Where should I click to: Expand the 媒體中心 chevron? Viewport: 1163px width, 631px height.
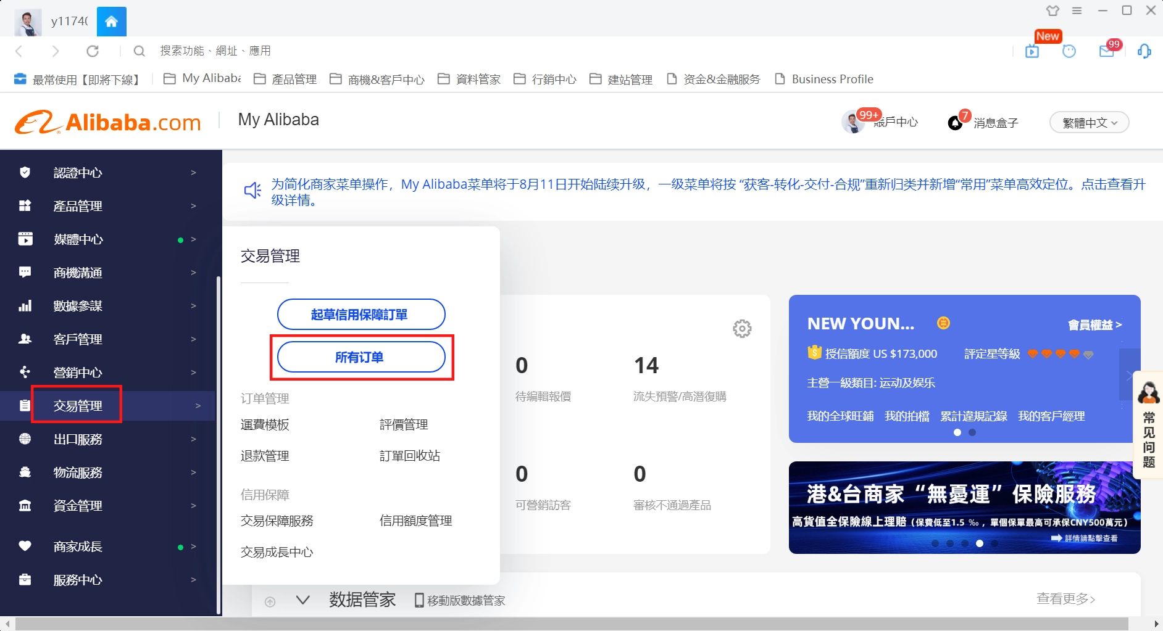[193, 239]
